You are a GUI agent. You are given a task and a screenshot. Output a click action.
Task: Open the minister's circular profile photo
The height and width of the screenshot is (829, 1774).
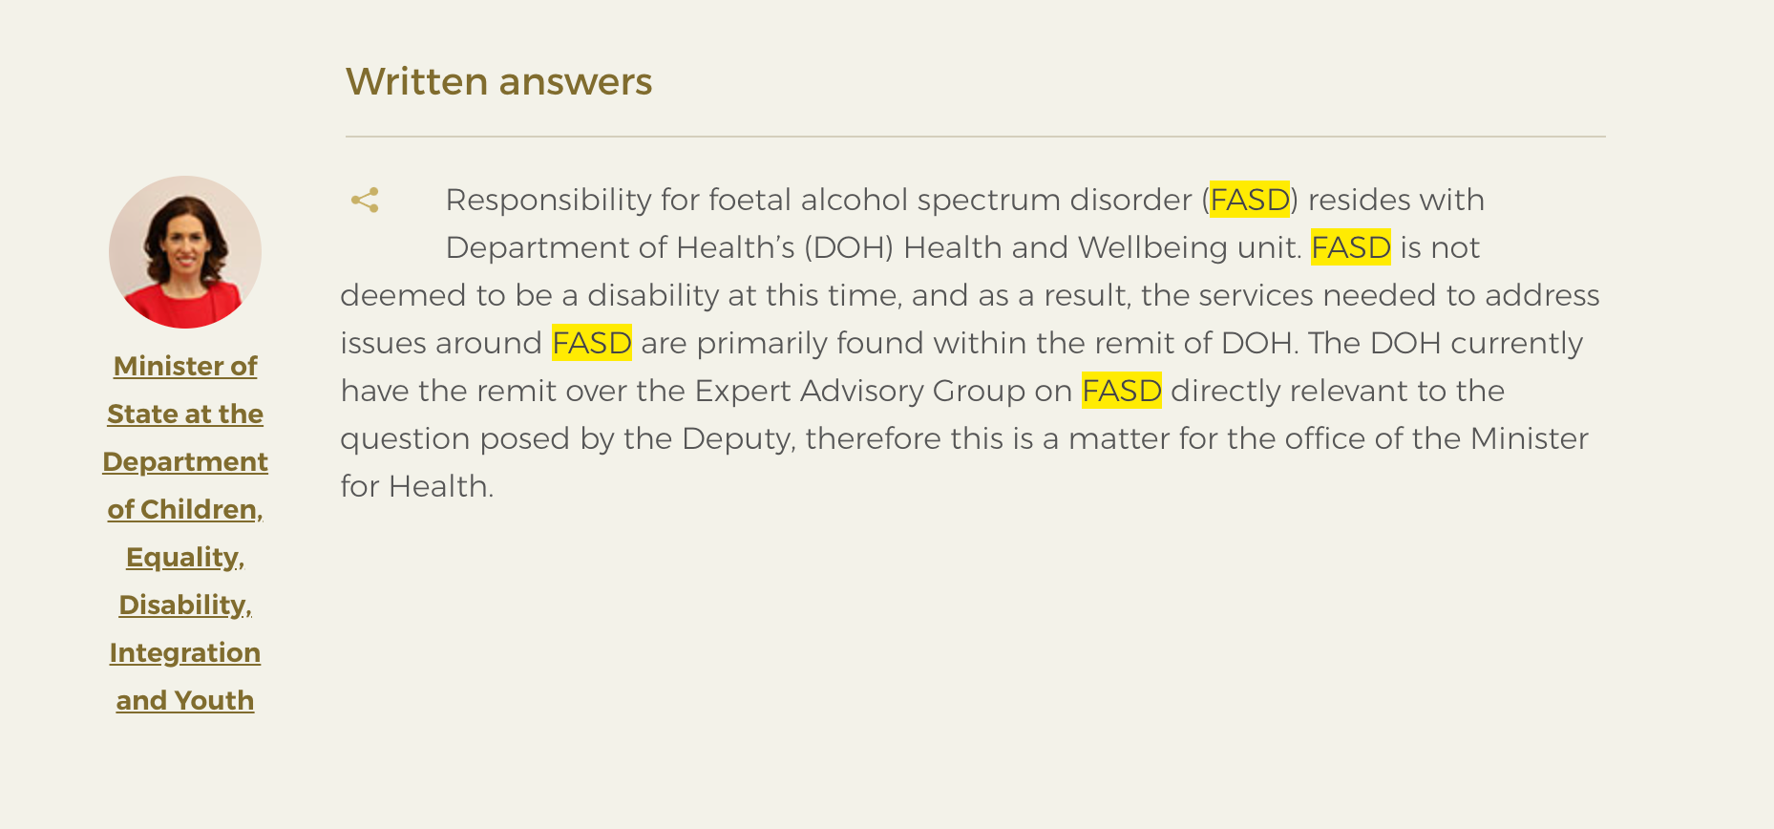[185, 252]
